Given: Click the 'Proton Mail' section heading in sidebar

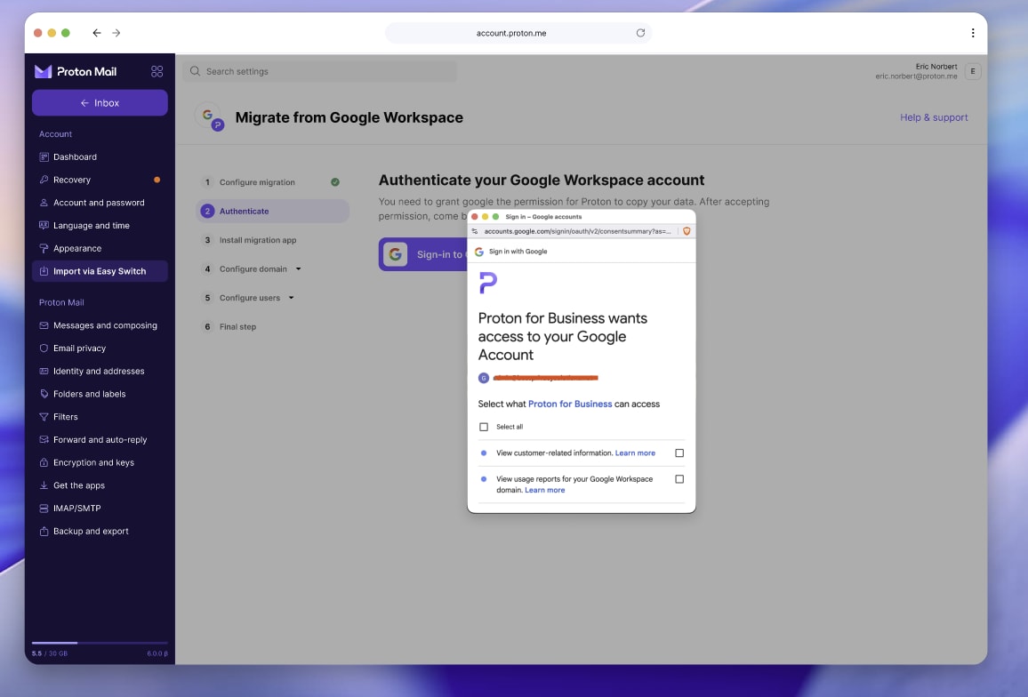Looking at the screenshot, I should pyautogui.click(x=61, y=302).
